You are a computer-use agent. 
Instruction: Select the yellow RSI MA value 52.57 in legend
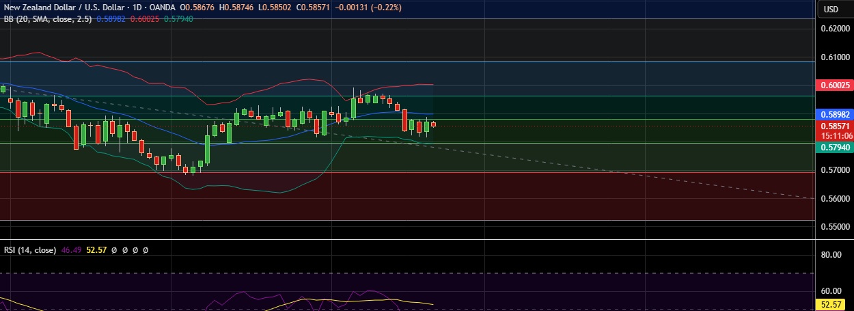[96, 250]
